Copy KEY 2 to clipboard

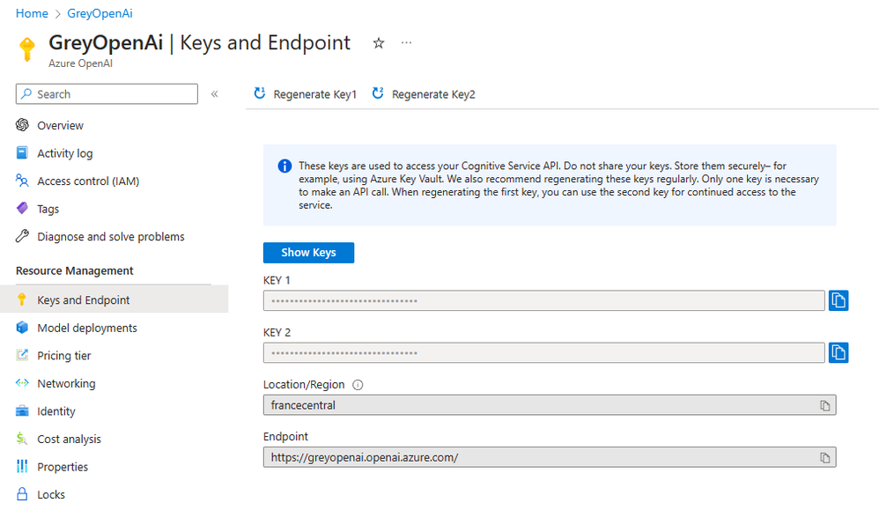pos(838,353)
